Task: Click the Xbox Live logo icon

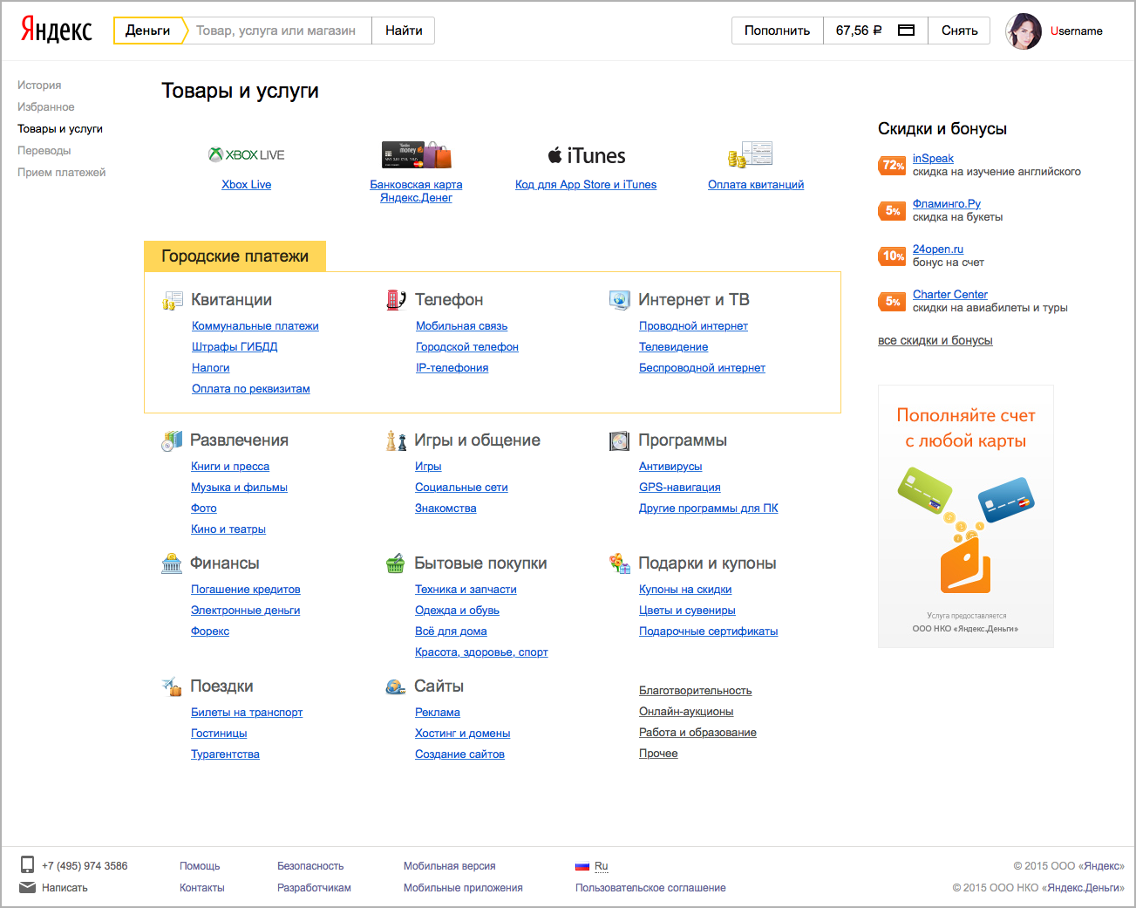Action: 215,154
